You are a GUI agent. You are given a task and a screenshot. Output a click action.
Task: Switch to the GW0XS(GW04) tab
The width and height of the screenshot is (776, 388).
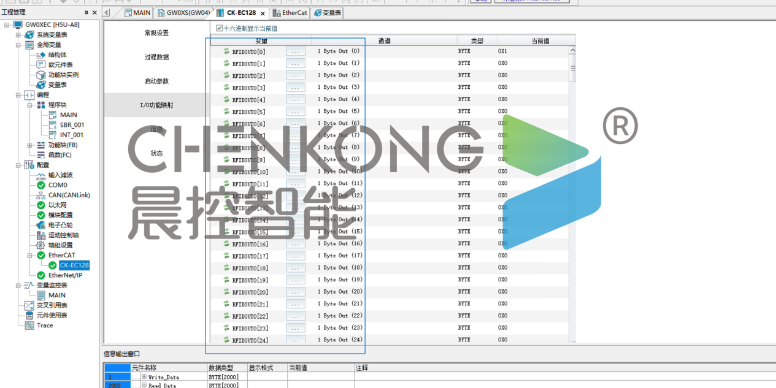point(183,12)
